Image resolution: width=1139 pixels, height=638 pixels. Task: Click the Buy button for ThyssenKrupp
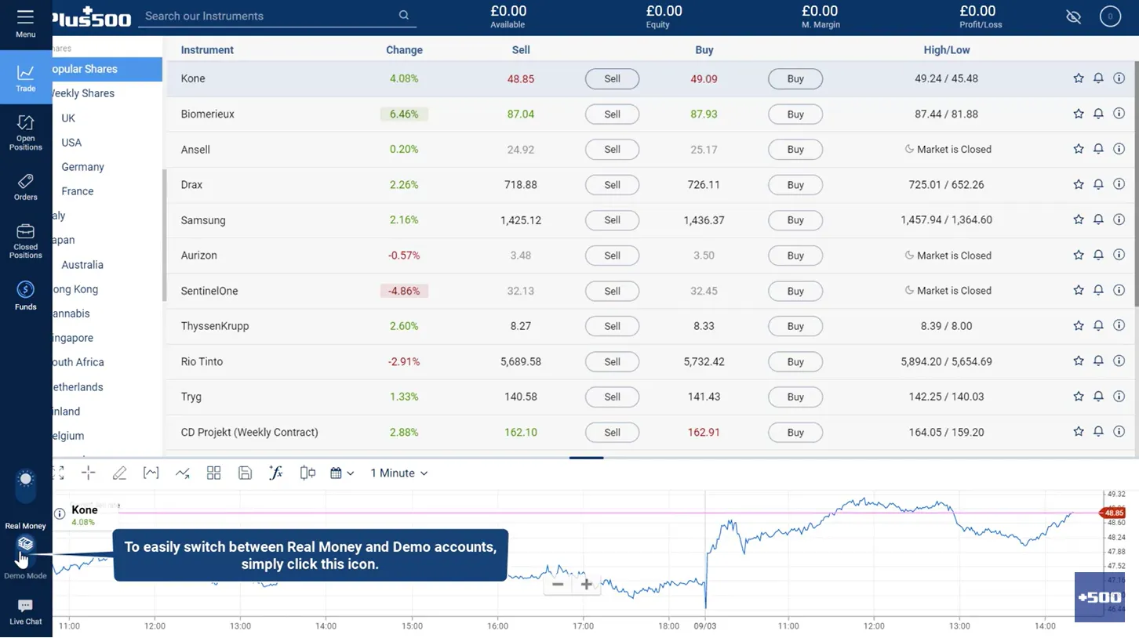(x=795, y=326)
